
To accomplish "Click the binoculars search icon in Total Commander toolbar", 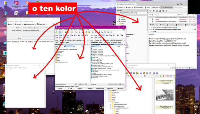I will coord(99,32).
